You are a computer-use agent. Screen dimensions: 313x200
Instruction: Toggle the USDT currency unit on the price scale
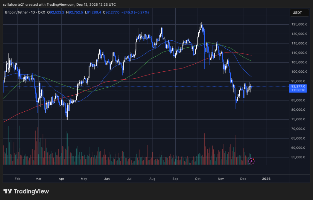point(299,12)
